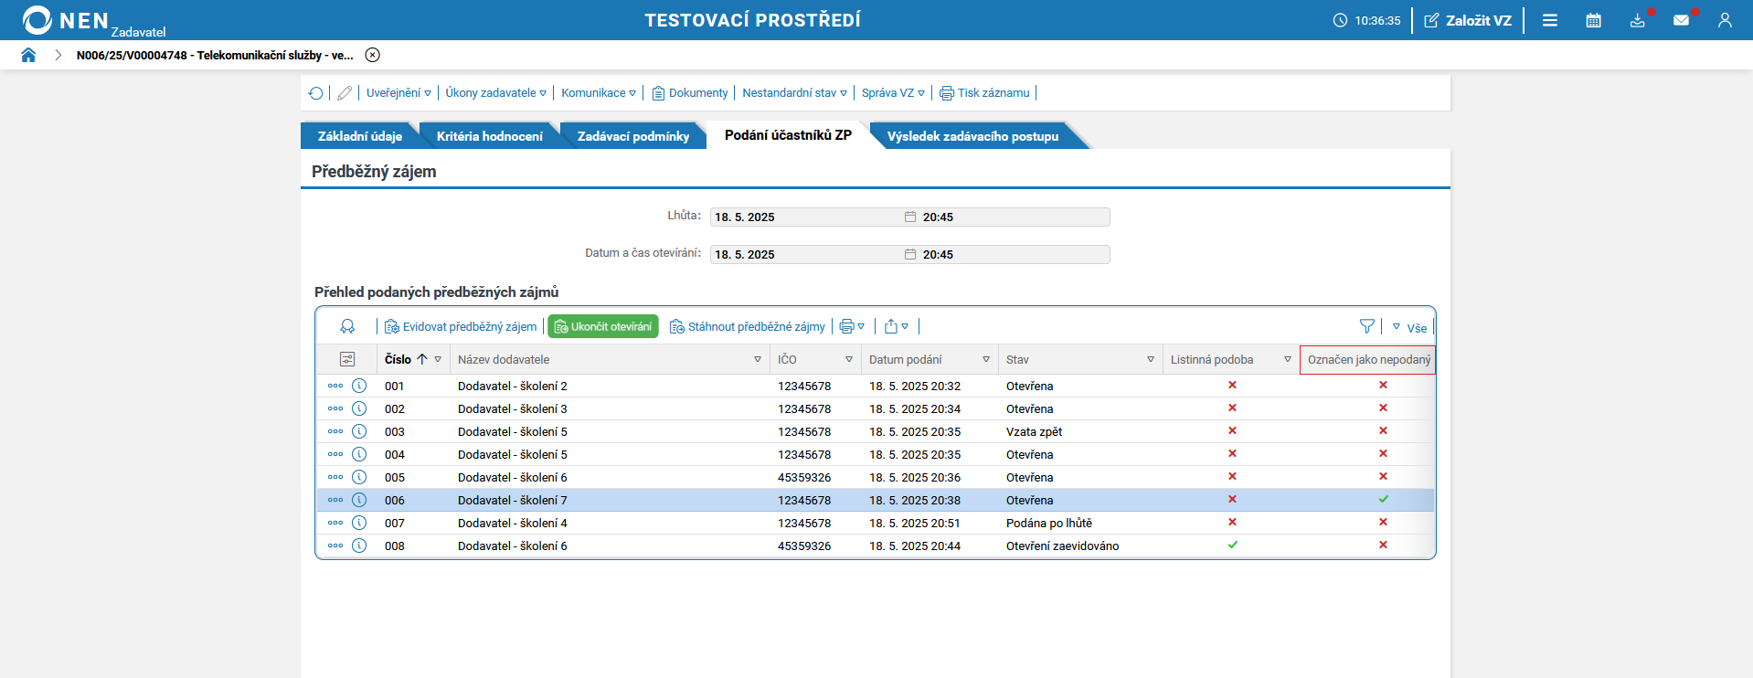Open messages envelope icon
The image size is (1753, 678).
[1681, 20]
